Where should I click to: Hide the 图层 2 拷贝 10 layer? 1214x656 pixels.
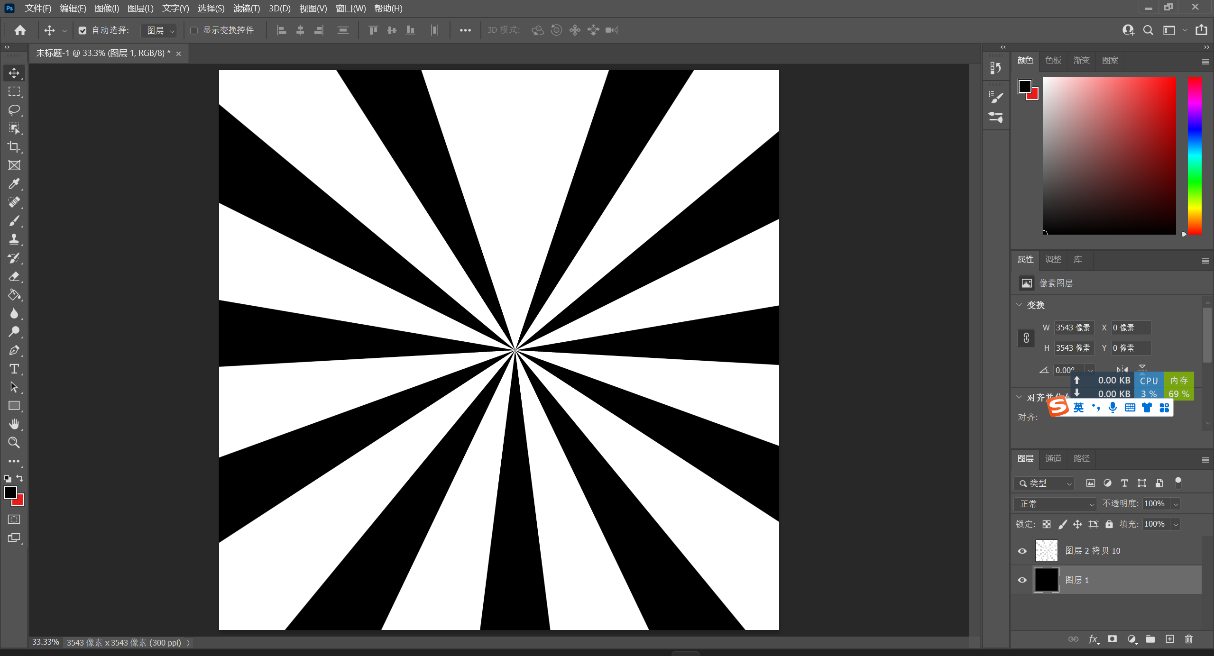click(1022, 551)
